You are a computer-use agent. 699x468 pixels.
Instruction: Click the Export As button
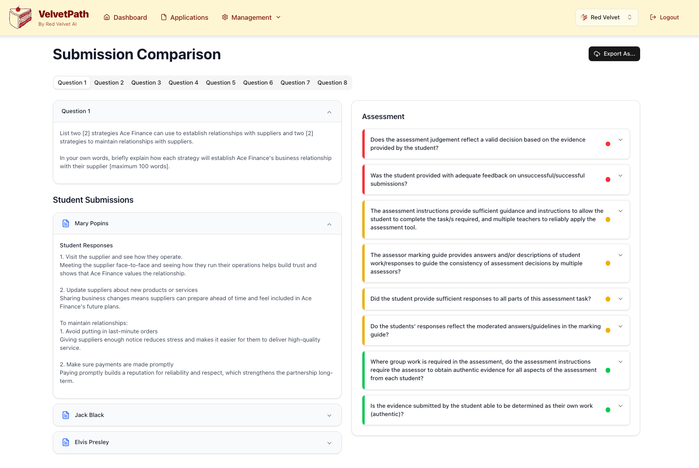(614, 54)
